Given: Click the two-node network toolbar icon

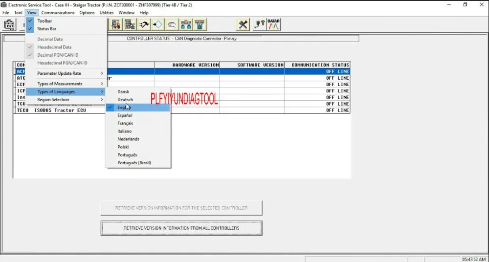Looking at the screenshot, I should [x=186, y=24].
